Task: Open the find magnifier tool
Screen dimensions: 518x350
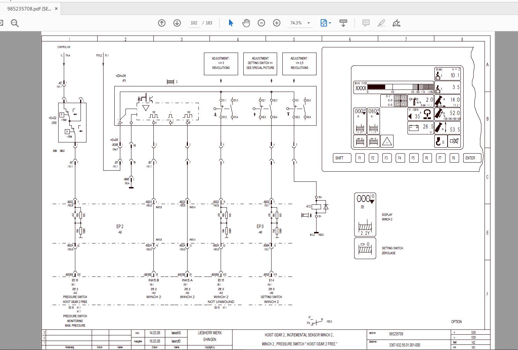Action: click(x=15, y=23)
